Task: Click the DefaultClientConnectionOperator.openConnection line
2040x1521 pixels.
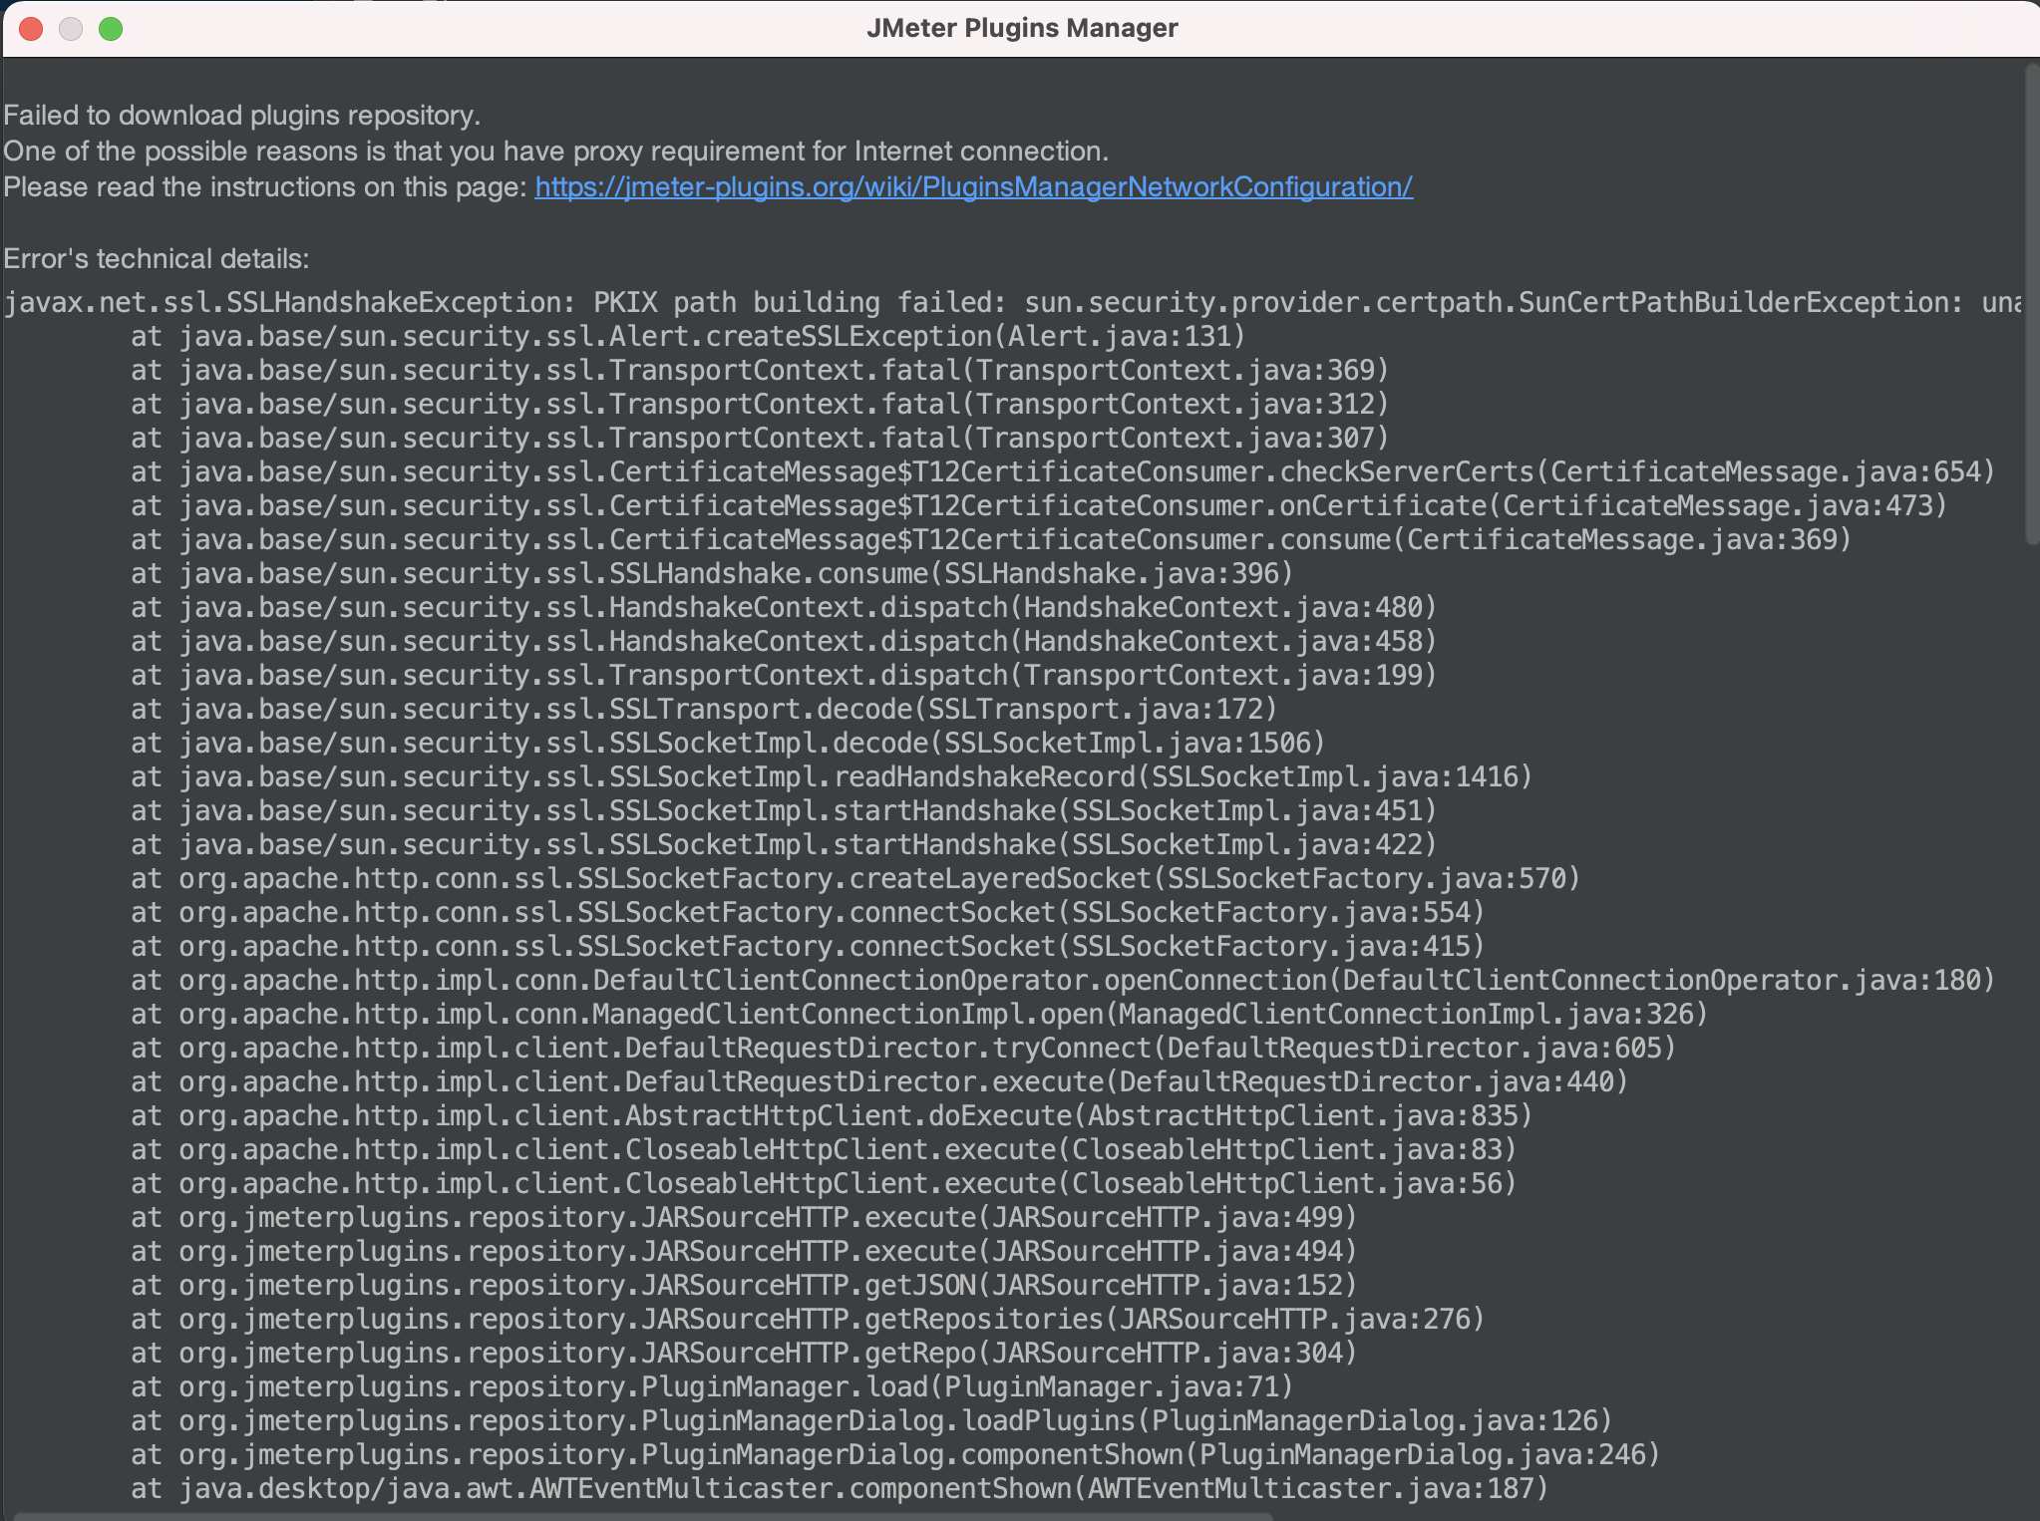Action: pyautogui.click(x=1063, y=980)
